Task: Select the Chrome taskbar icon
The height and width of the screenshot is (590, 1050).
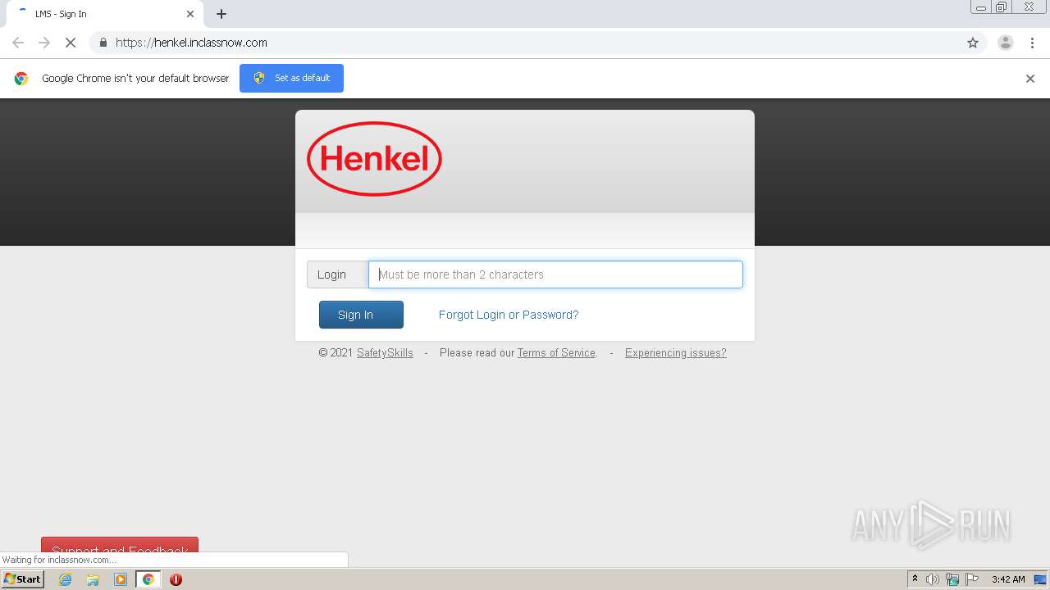Action: pos(148,579)
